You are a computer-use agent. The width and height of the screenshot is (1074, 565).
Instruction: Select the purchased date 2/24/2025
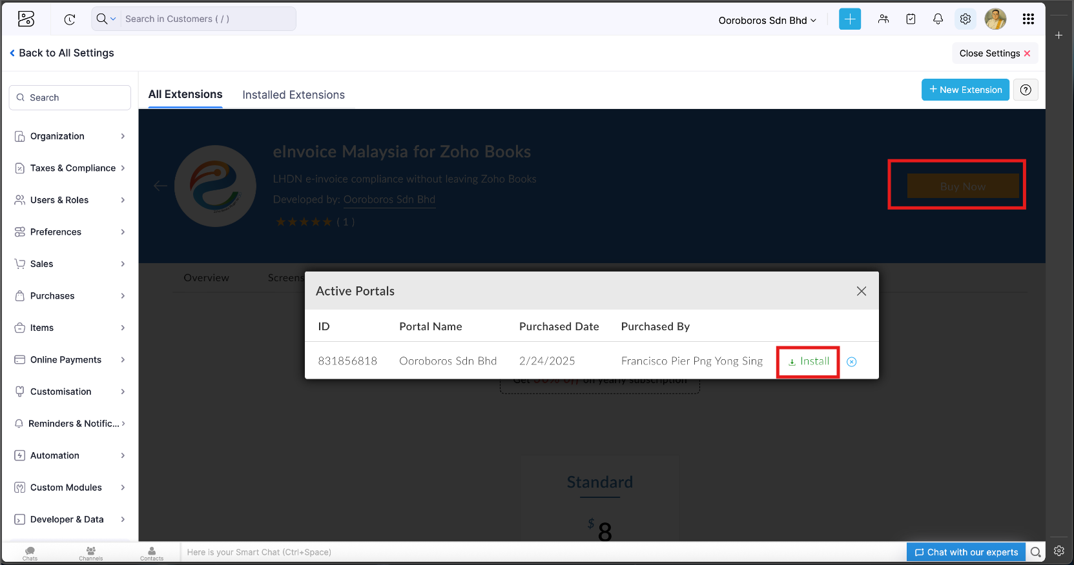click(x=547, y=361)
